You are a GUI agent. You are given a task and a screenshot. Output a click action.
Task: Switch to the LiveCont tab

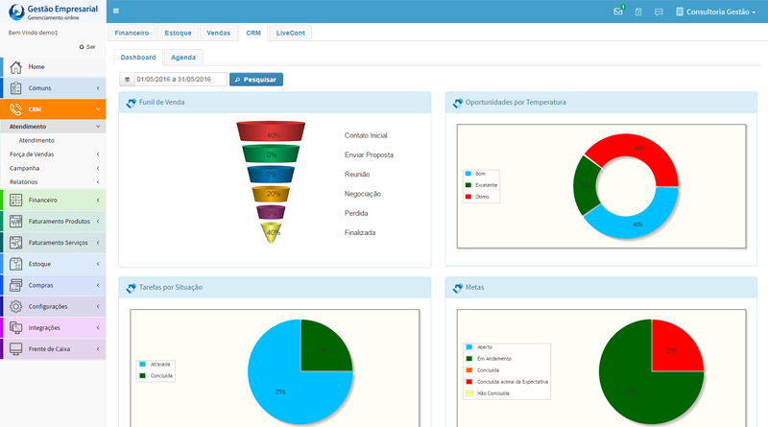[x=291, y=33]
